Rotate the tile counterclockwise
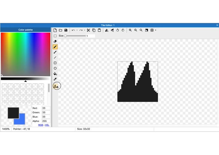The image size is (219, 155). pos(118,30)
